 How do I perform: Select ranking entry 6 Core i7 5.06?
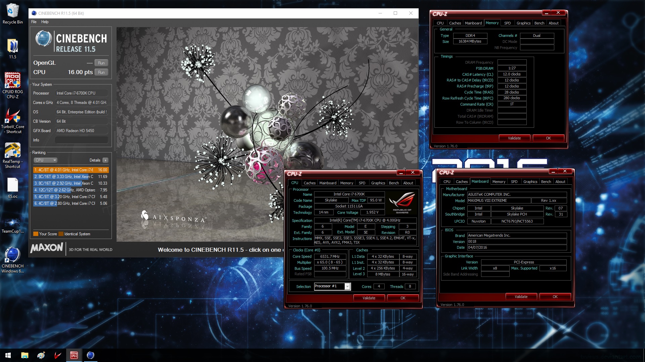pos(71,203)
